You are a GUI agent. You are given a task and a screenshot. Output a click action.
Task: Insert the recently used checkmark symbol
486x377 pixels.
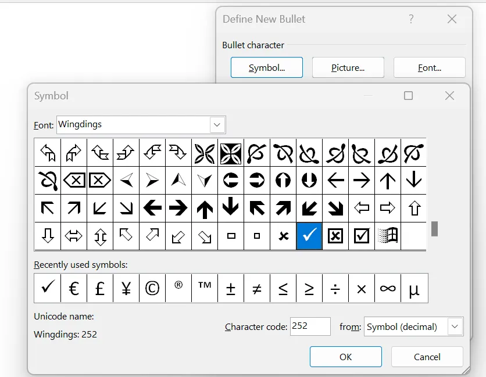(x=48, y=288)
